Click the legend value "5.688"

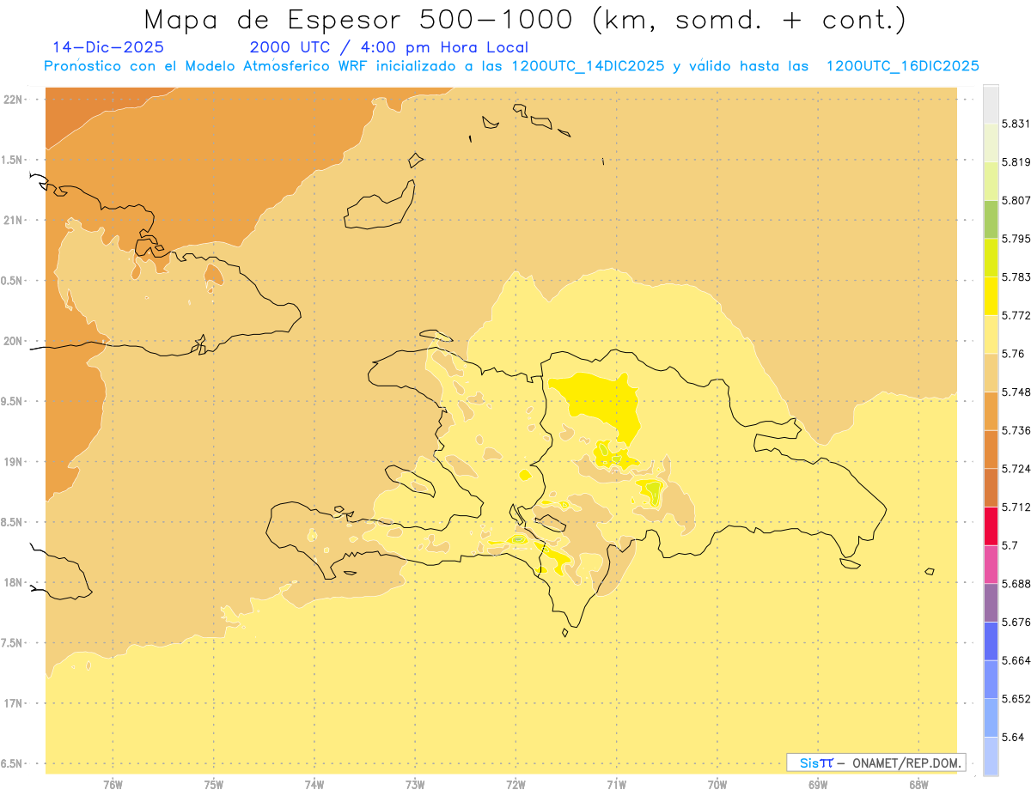pos(1016,584)
